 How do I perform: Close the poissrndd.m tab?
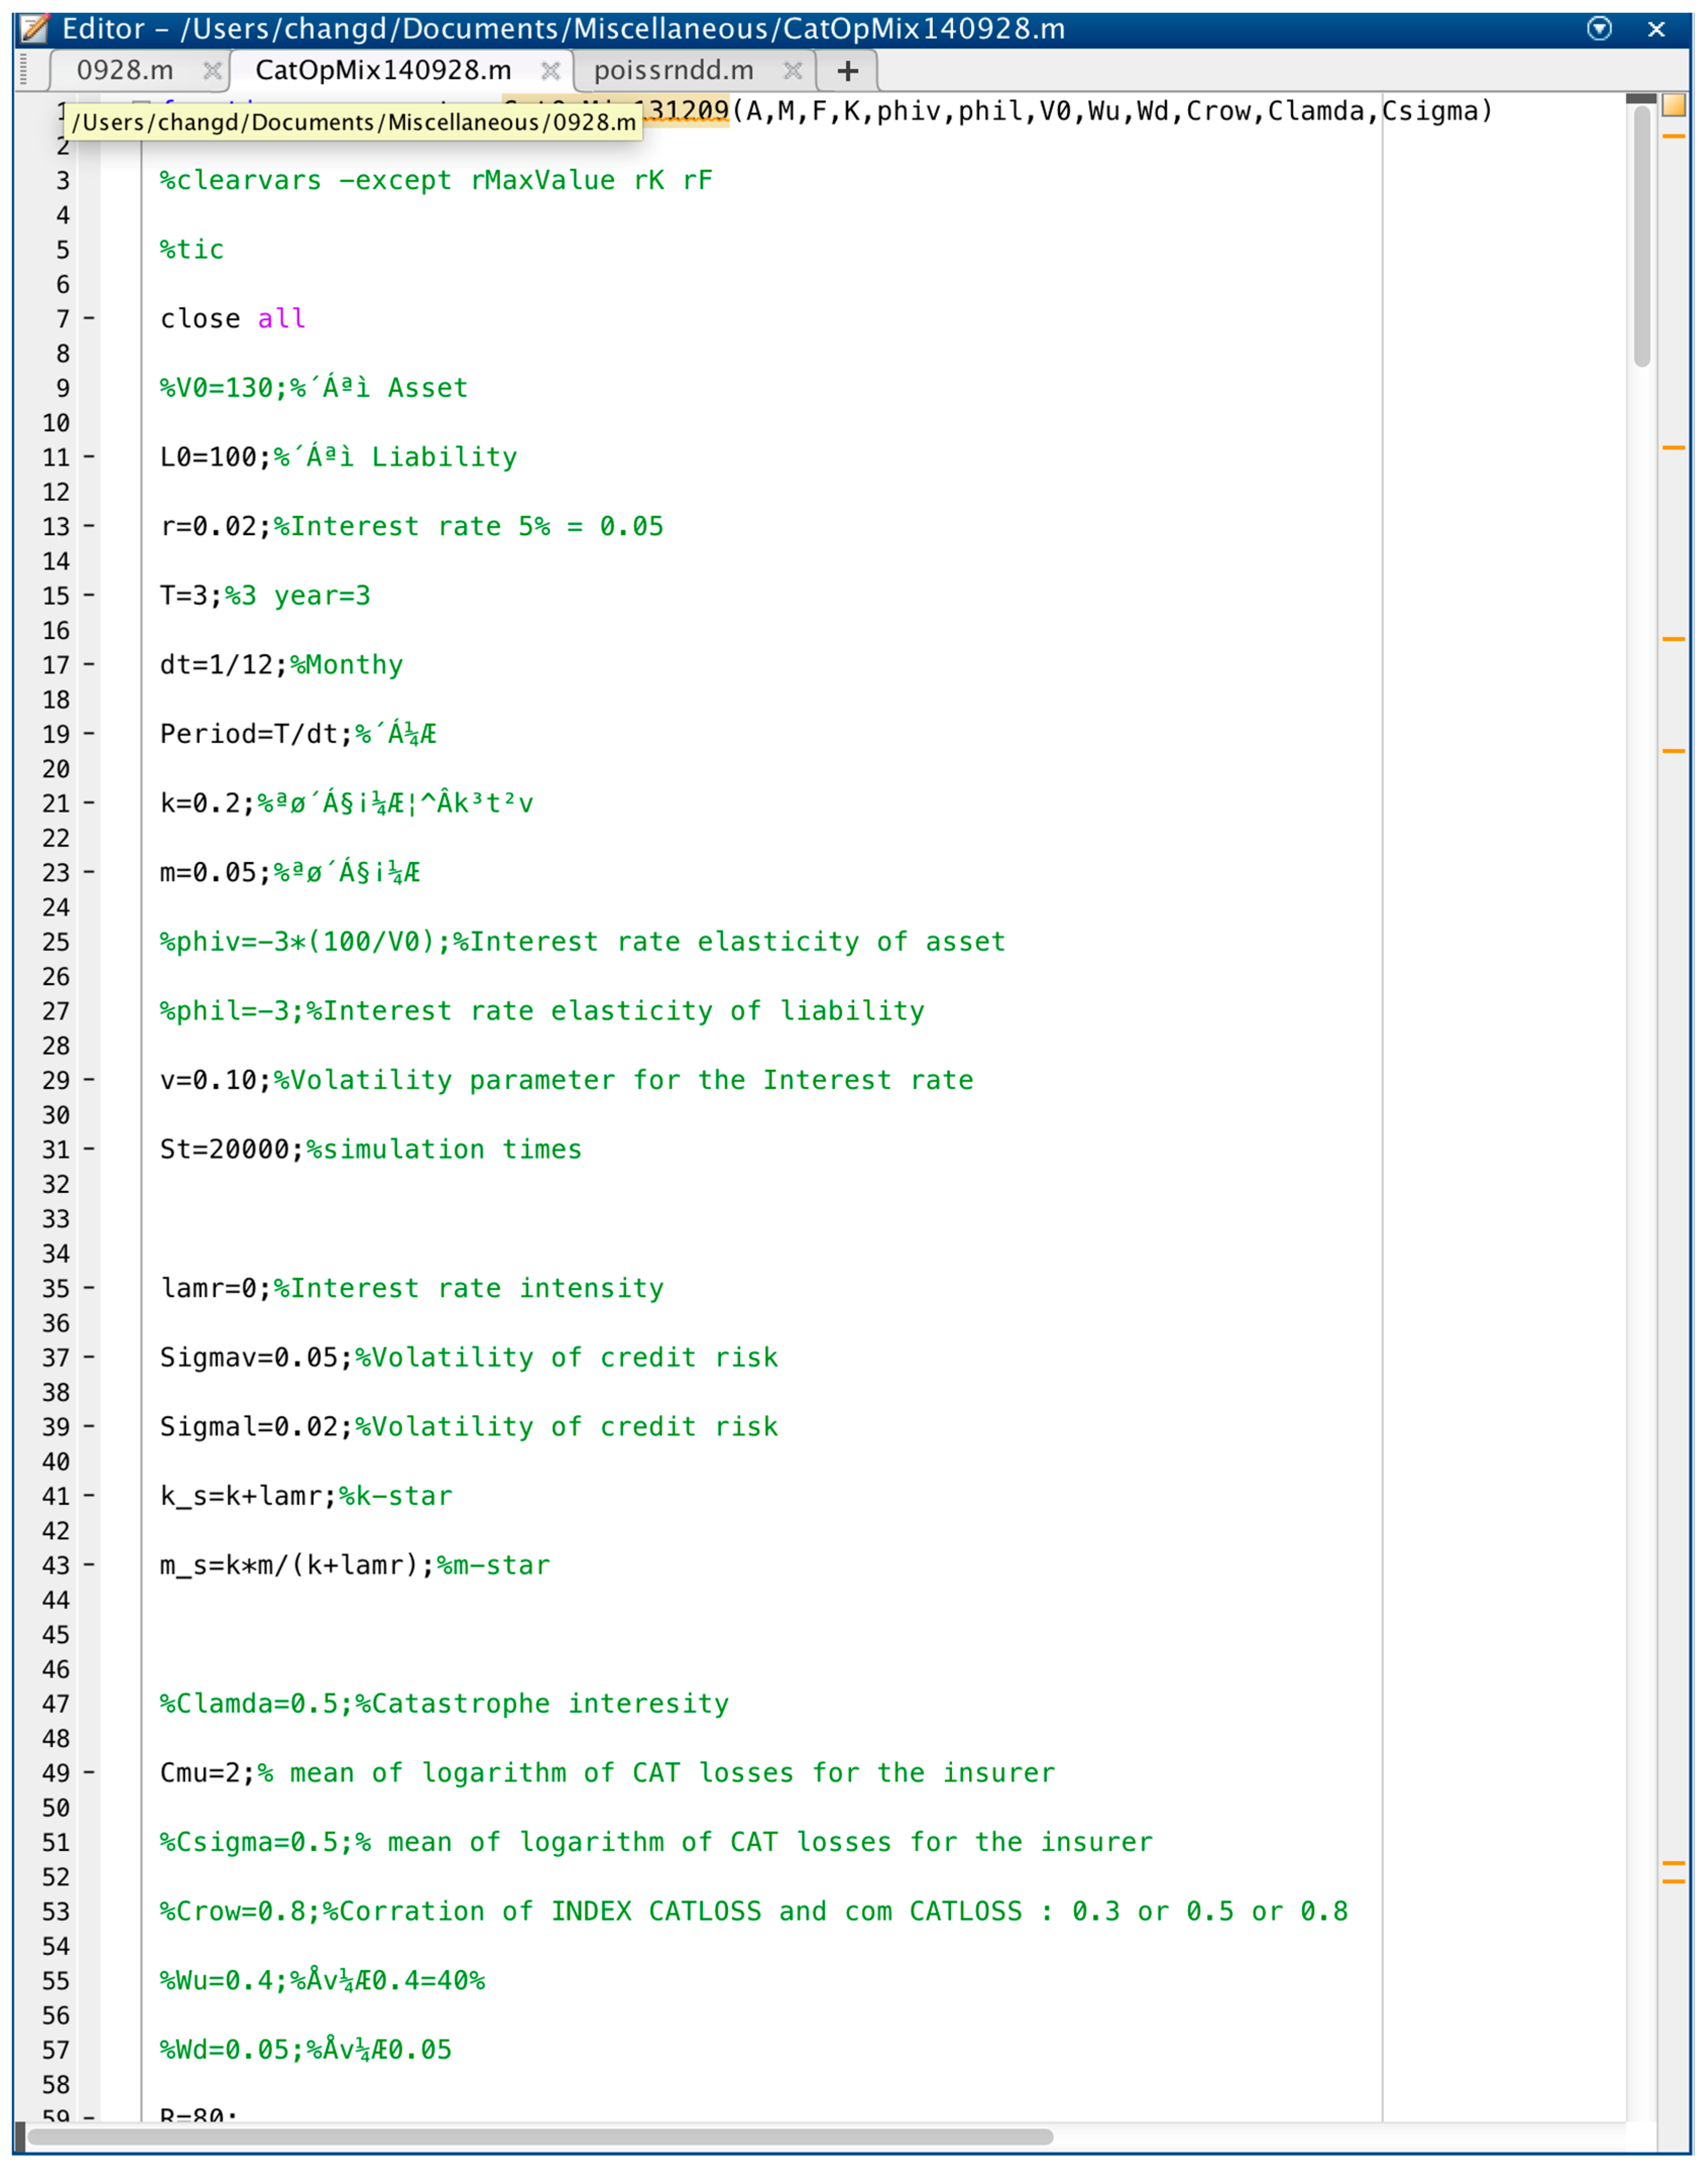pos(793,70)
